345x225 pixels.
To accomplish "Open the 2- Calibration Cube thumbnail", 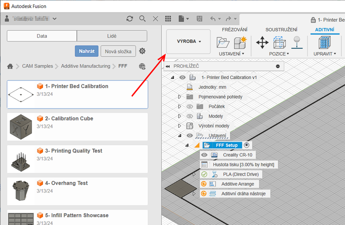I will pyautogui.click(x=21, y=126).
